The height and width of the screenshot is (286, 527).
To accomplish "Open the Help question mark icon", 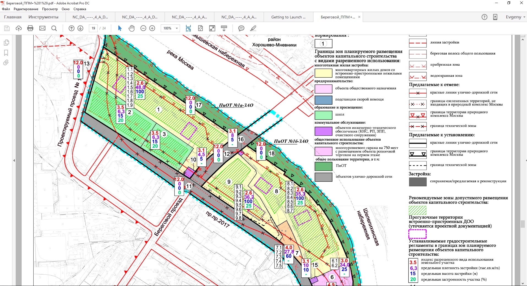I will [x=484, y=17].
